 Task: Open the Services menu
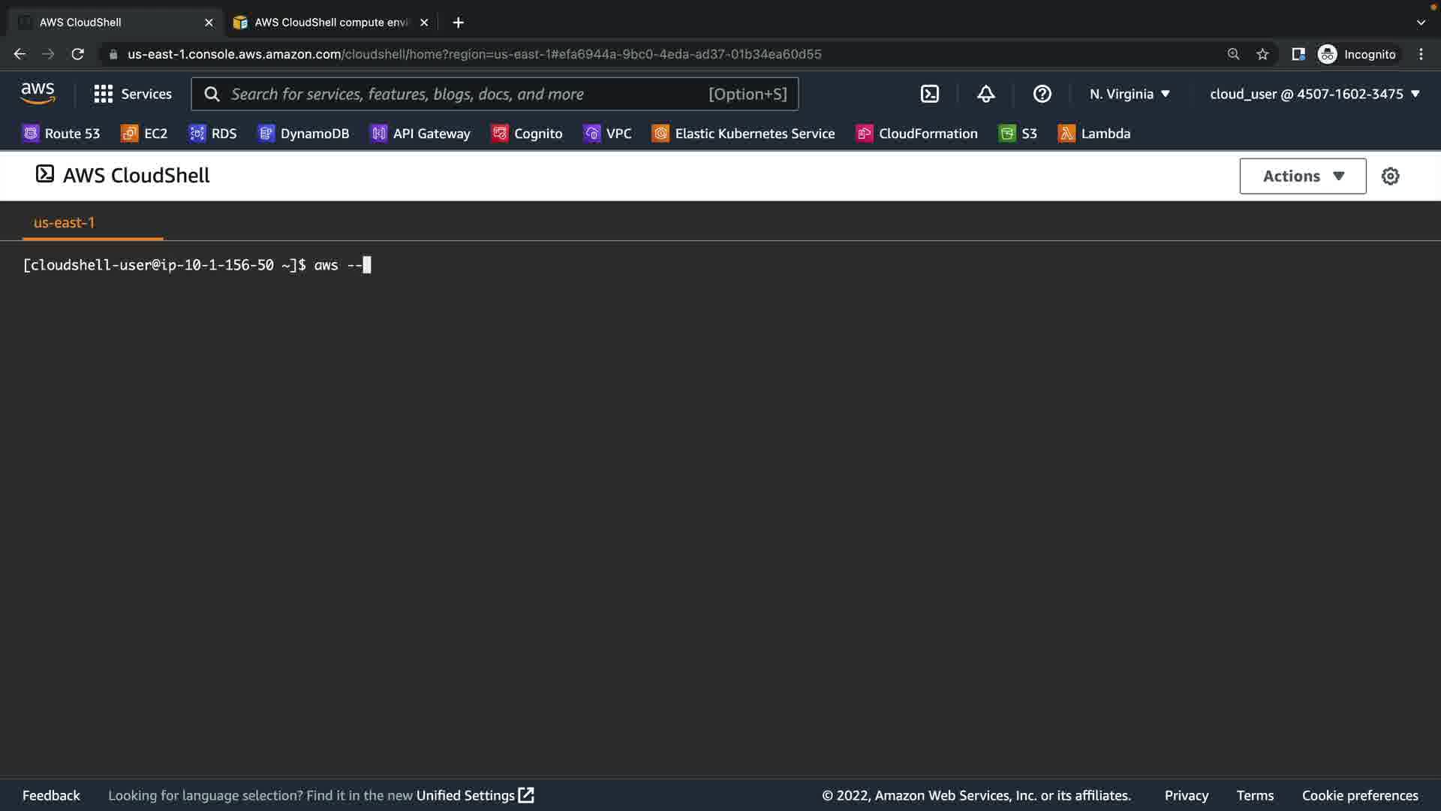tap(133, 94)
